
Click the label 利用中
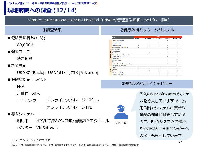tap(23, 121)
